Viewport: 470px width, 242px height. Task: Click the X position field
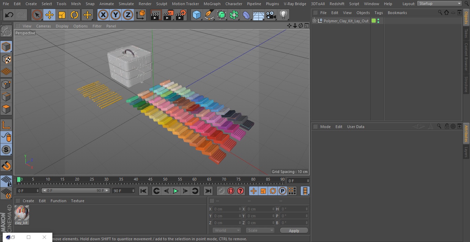[x=226, y=209]
